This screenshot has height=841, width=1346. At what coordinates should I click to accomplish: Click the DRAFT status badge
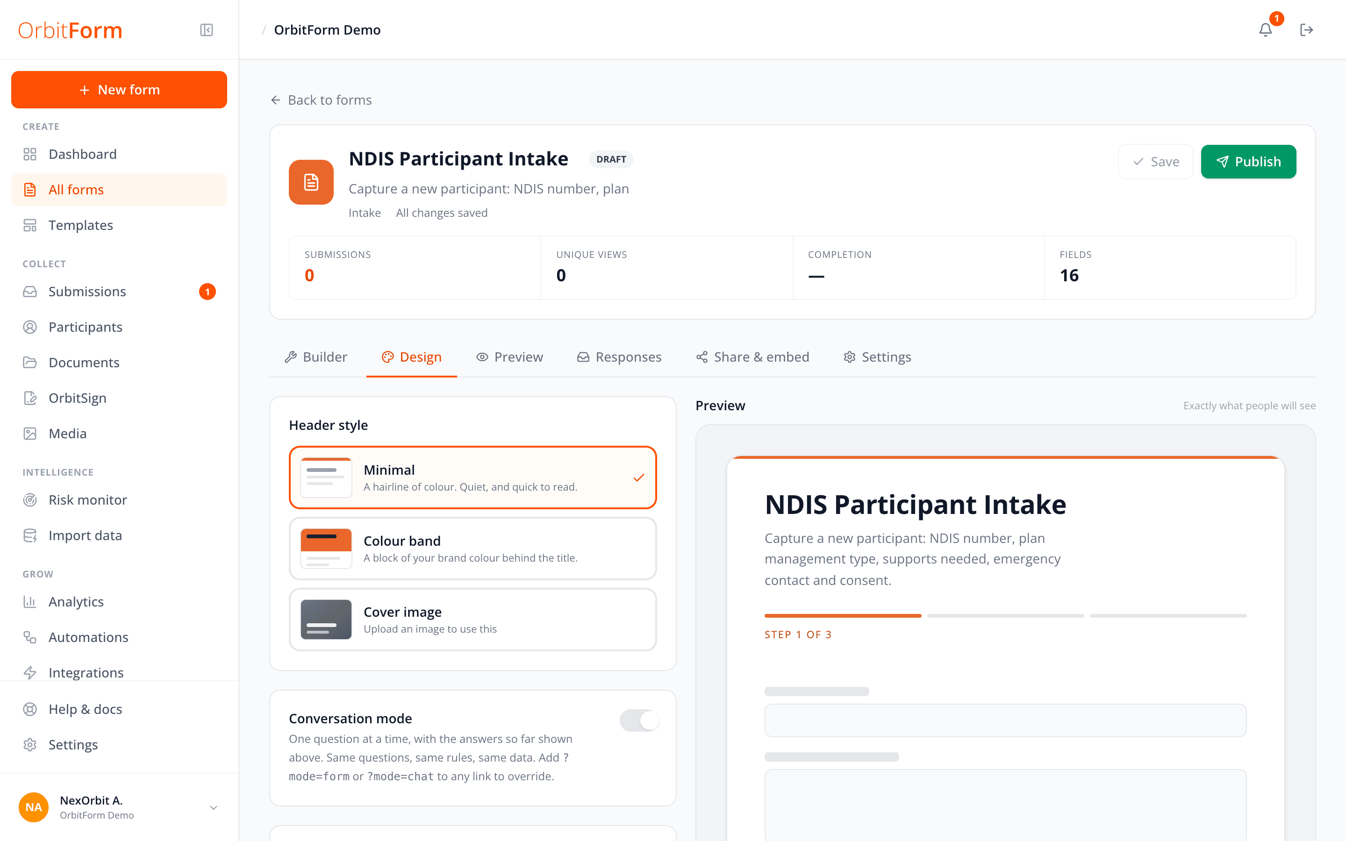[x=611, y=159]
